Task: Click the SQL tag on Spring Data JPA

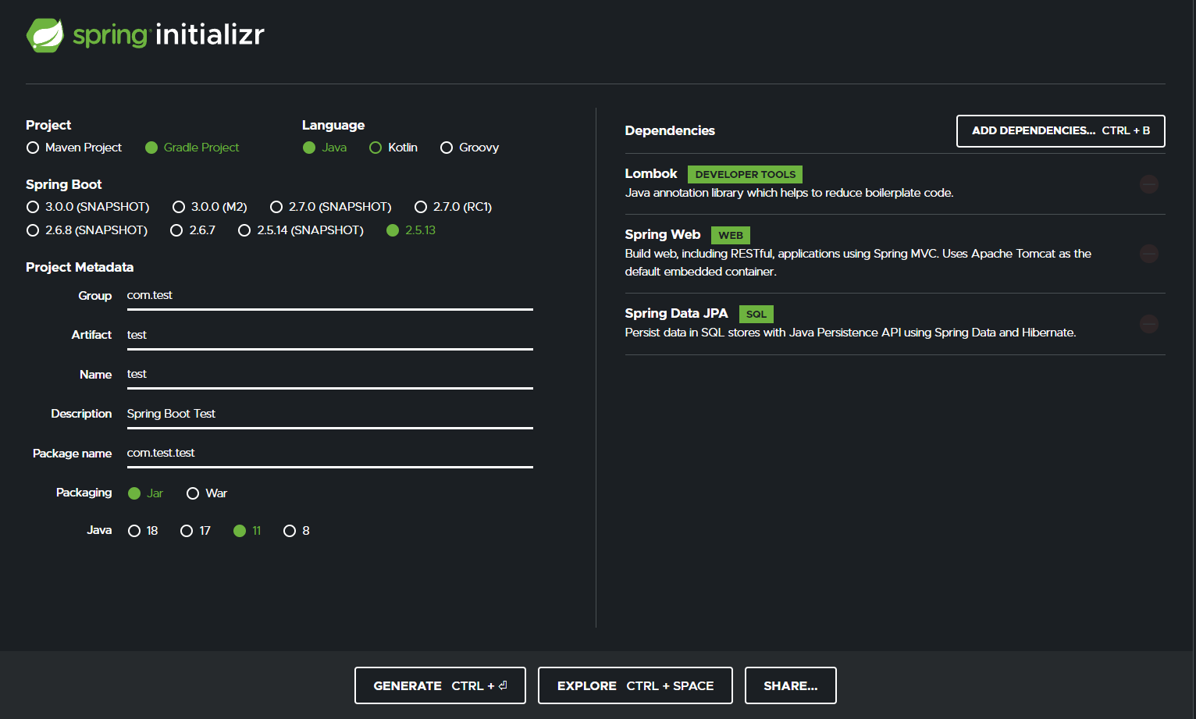Action: coord(756,314)
